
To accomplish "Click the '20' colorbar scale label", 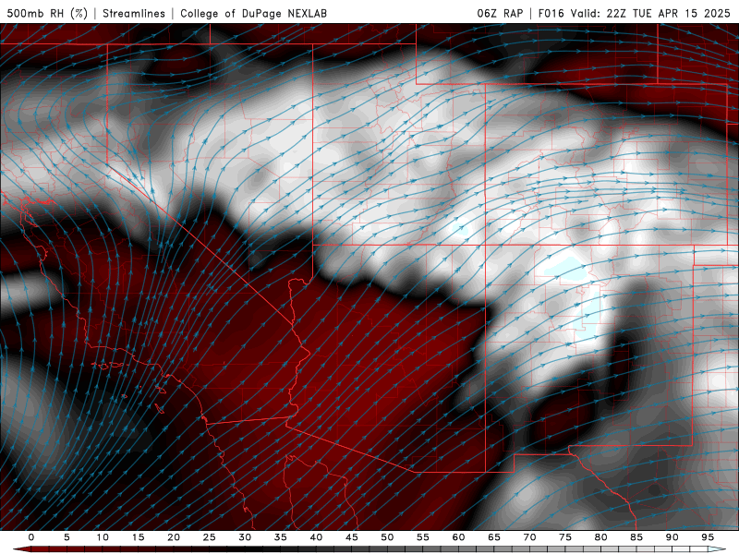I will click(x=174, y=537).
